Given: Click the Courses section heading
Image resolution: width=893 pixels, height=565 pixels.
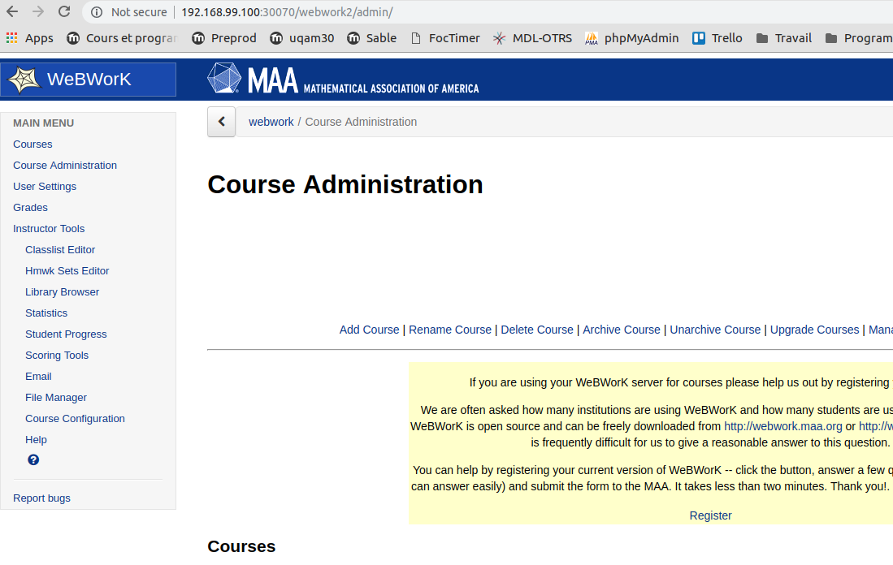Looking at the screenshot, I should click(241, 546).
